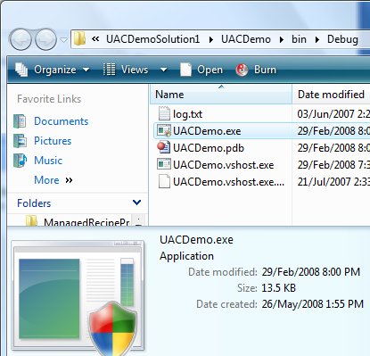Select the UACDemo.exe file name in list
Viewport: 370px width, 356px height.
[207, 131]
